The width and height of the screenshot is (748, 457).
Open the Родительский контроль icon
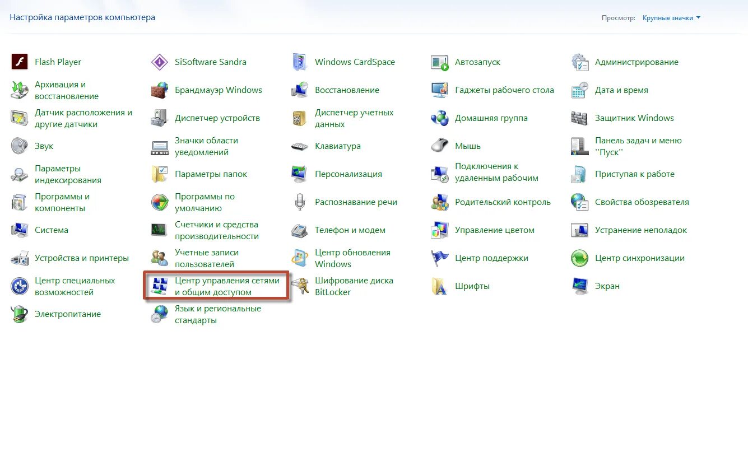click(440, 202)
